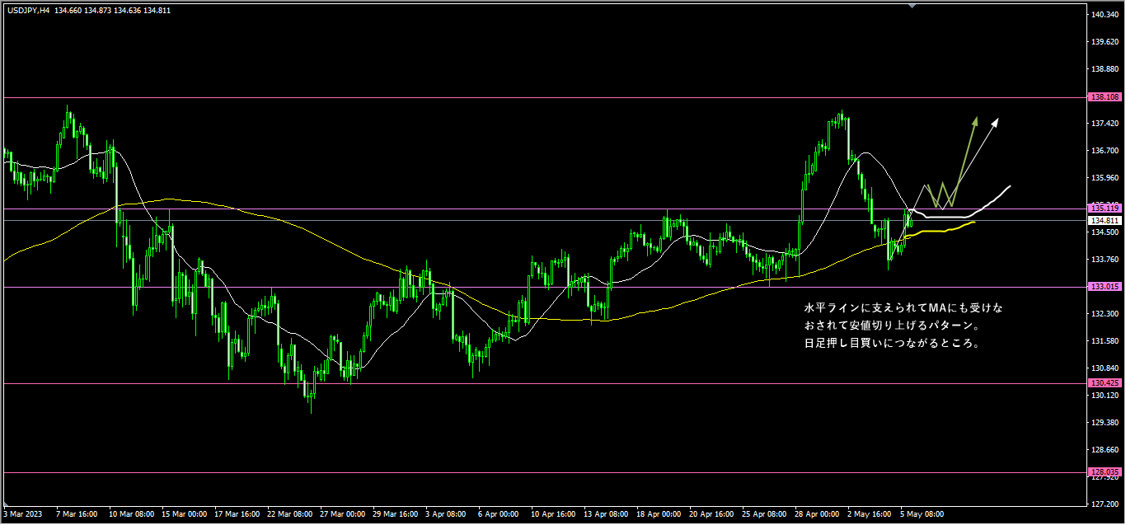Click the 140.340 value on price scale
Screen dimensions: 1126x525
[1103, 15]
